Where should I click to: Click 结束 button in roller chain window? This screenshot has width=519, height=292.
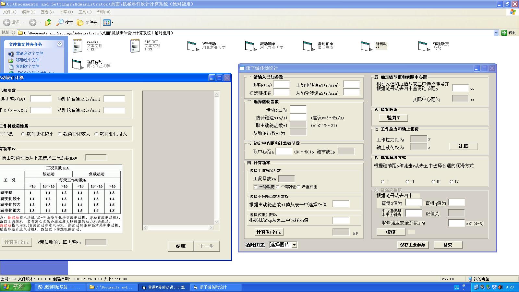coord(448,245)
